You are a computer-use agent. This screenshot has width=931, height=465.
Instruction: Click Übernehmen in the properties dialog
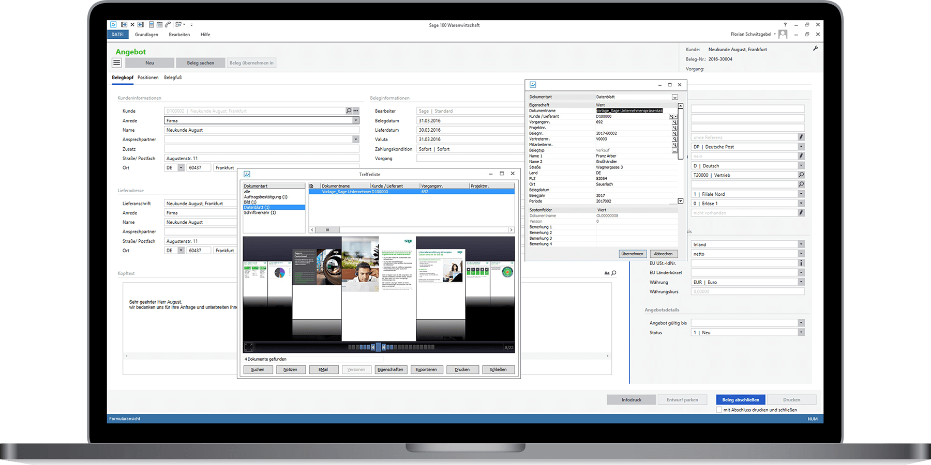point(633,254)
